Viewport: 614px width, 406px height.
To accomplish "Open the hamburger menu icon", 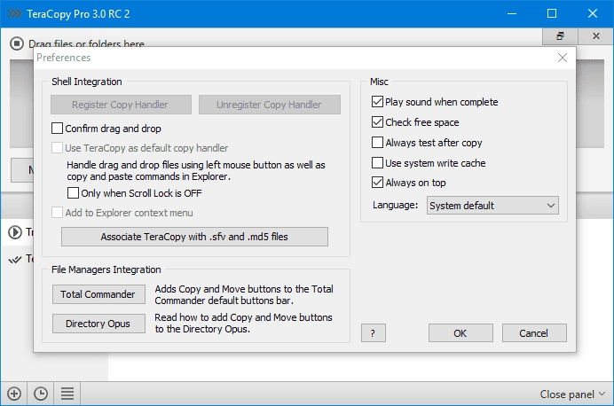I will (x=67, y=394).
